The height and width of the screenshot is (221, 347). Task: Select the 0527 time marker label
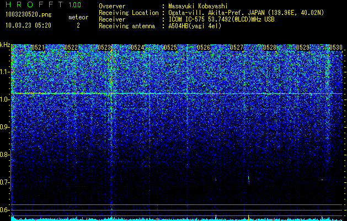click(237, 48)
